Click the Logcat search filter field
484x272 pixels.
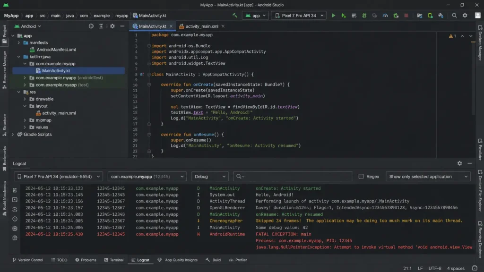coord(293,177)
